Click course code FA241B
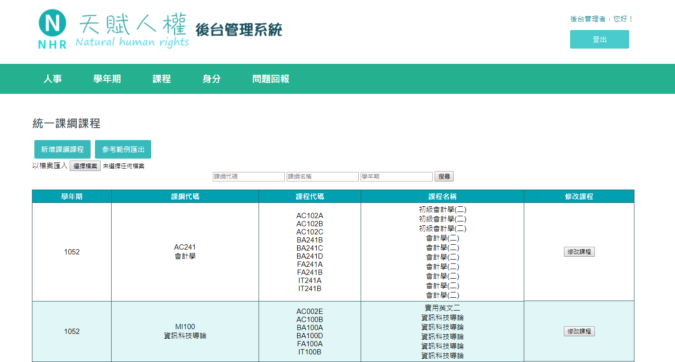The image size is (675, 362). pyautogui.click(x=310, y=272)
